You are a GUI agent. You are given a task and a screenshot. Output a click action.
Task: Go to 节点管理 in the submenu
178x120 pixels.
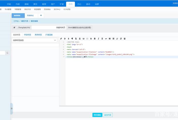(x=8, y=9)
